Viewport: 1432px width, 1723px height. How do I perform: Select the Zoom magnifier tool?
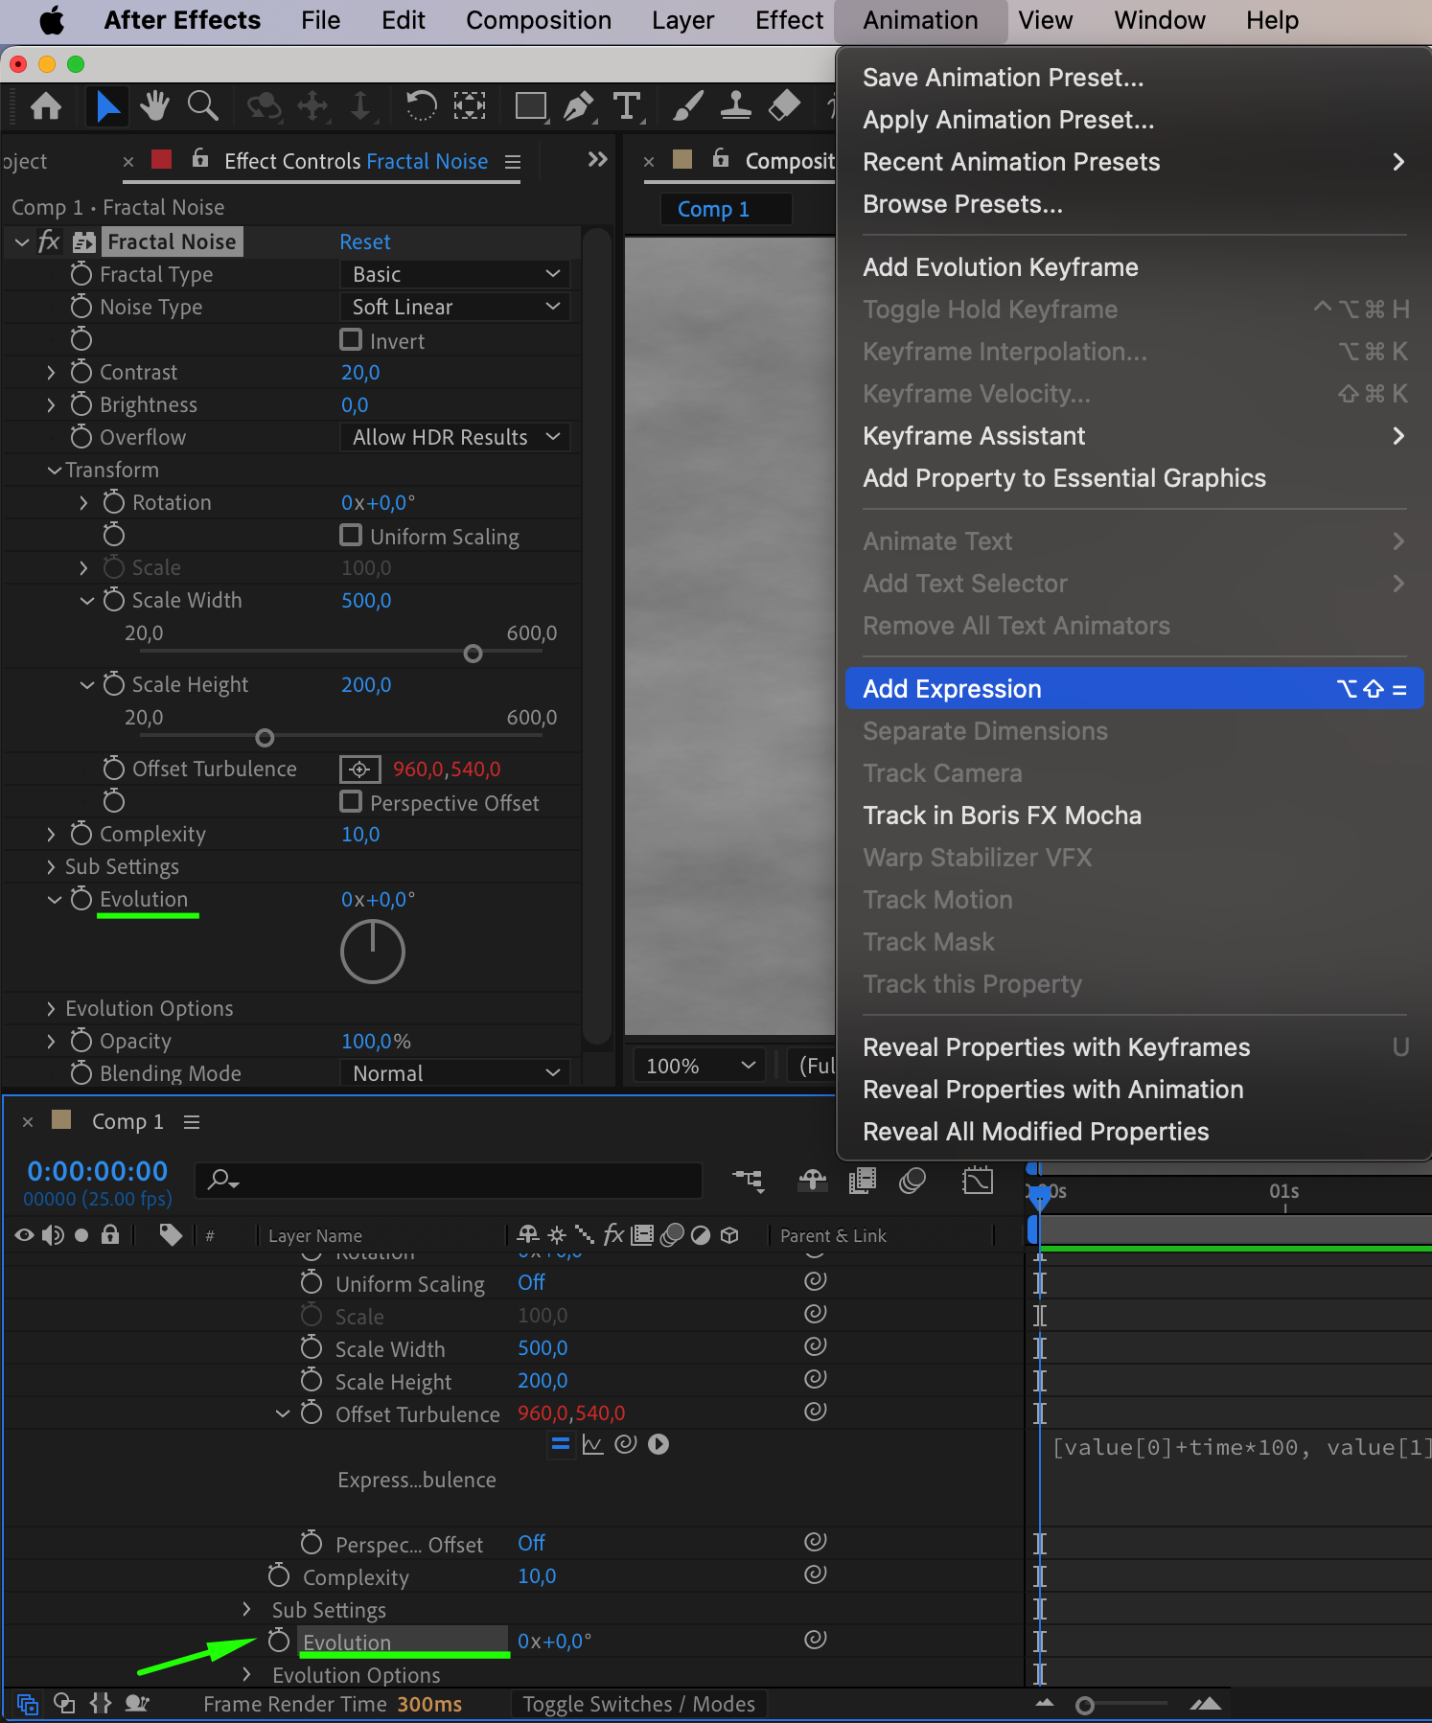point(202,105)
